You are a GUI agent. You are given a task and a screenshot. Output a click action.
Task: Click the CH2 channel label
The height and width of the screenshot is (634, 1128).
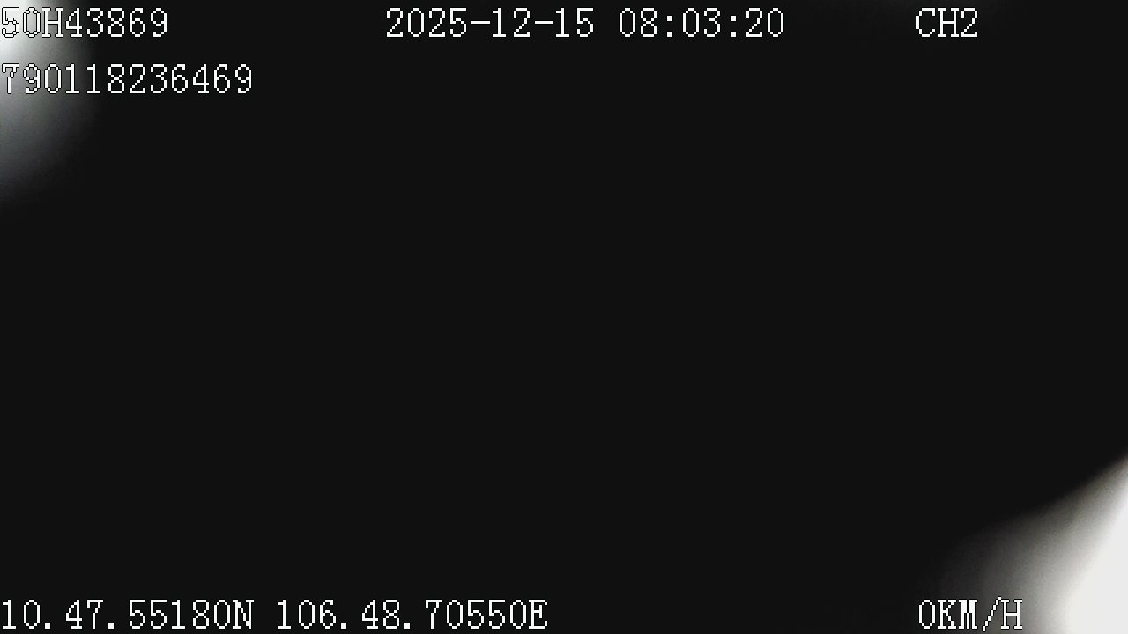tap(946, 24)
